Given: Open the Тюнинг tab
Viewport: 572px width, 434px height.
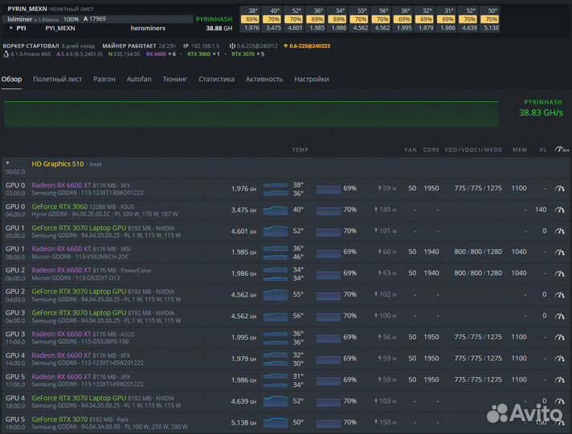Looking at the screenshot, I should tap(175, 80).
